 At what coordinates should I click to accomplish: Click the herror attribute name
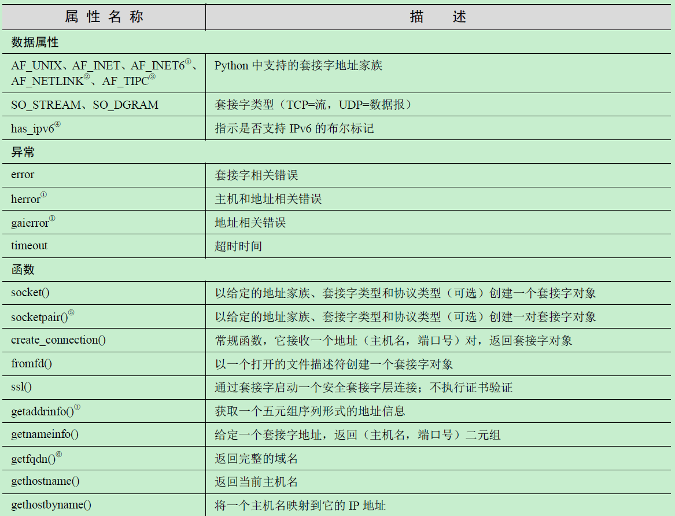(x=29, y=198)
